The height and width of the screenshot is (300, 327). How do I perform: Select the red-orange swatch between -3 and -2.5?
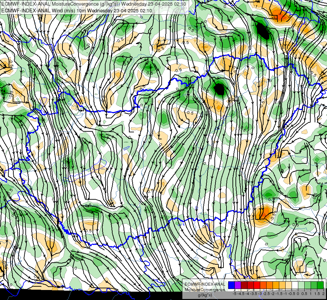(263, 285)
